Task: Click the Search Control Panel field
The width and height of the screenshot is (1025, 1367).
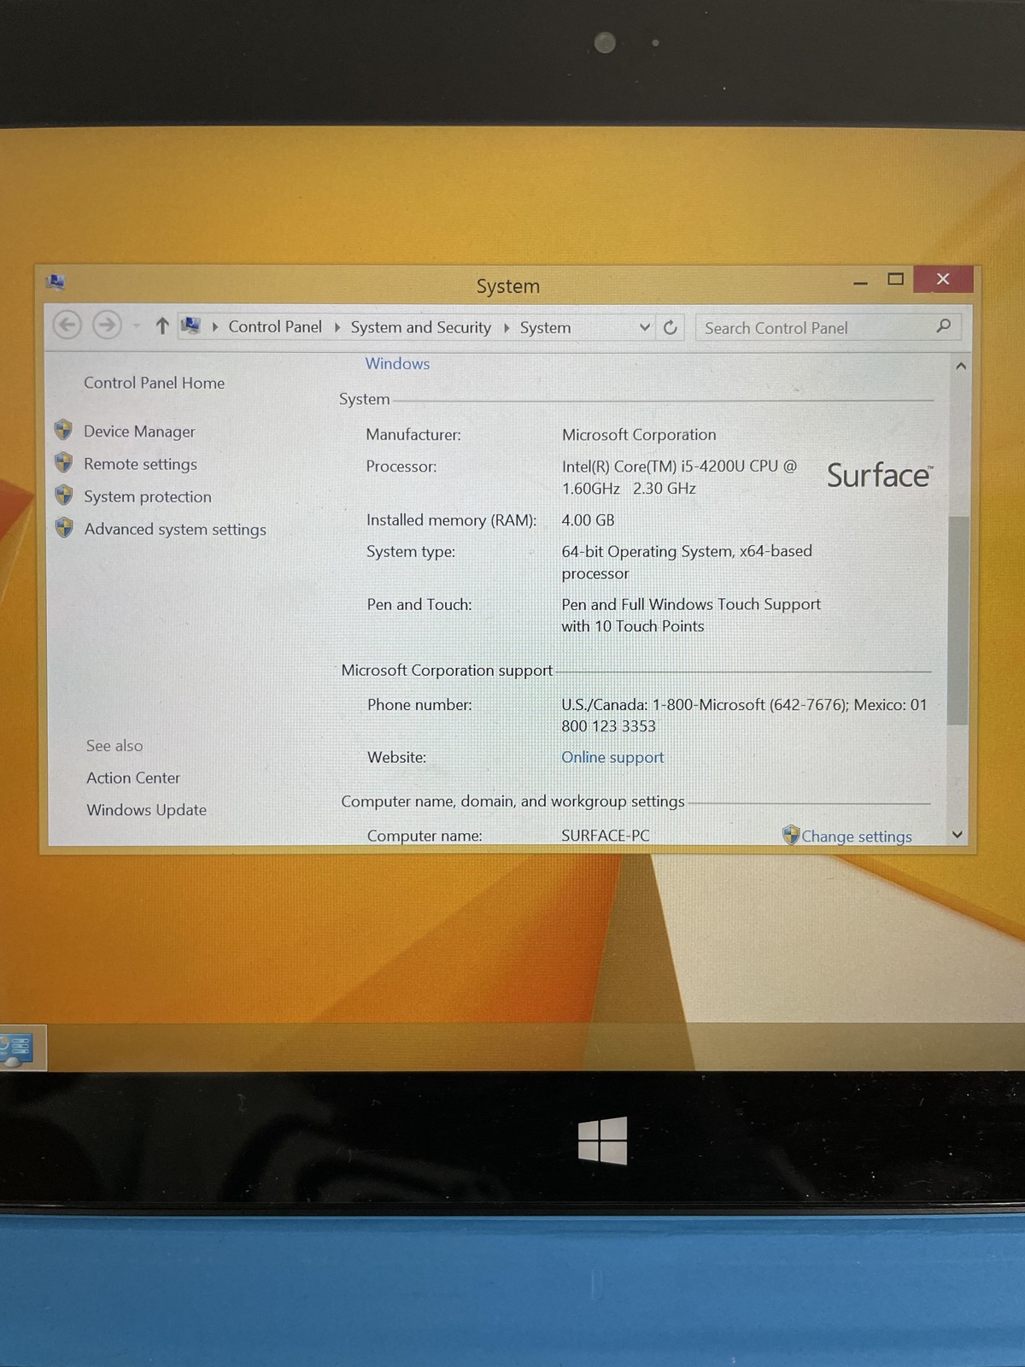Action: (828, 327)
